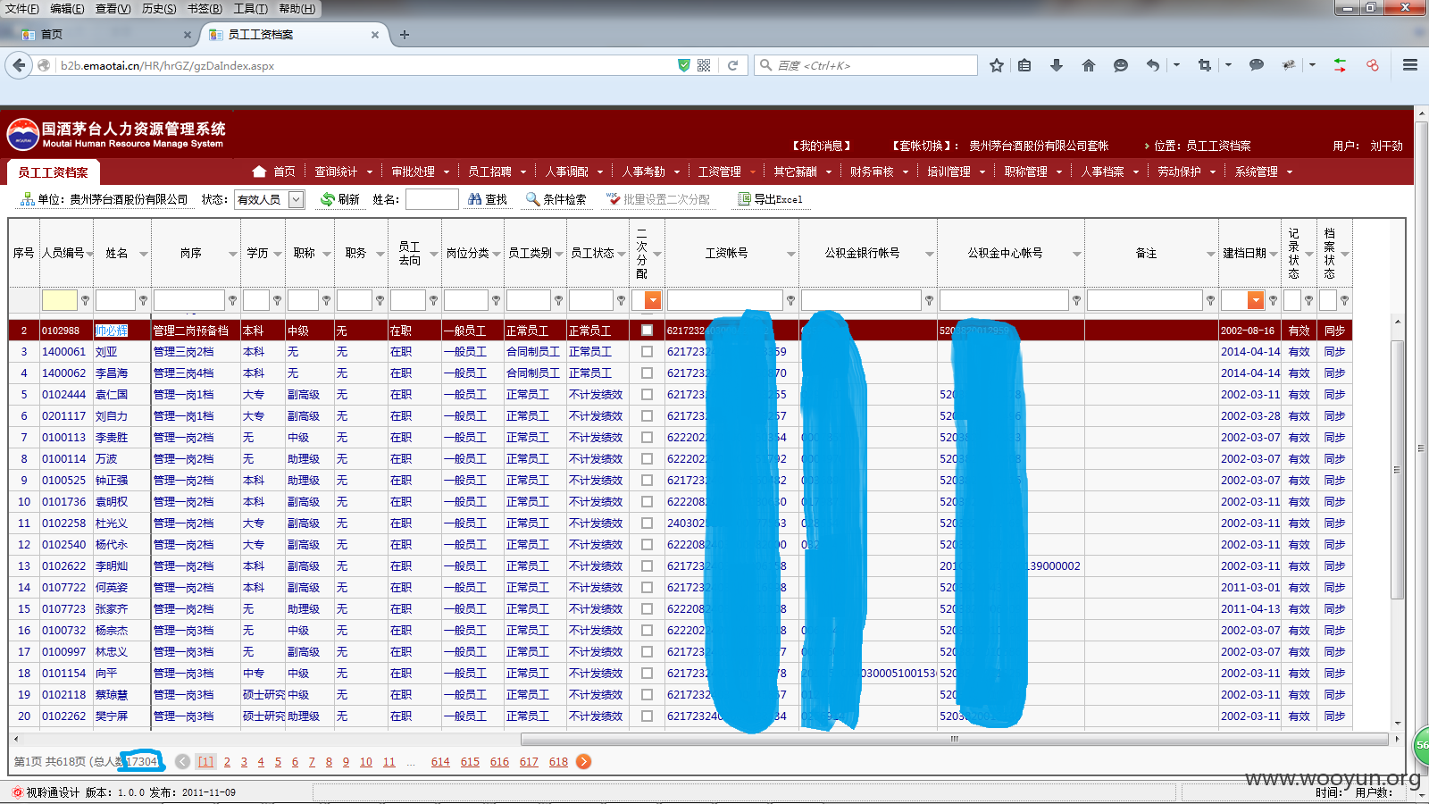Tick 二次分配 checkbox for 杜光义 row

[x=647, y=523]
